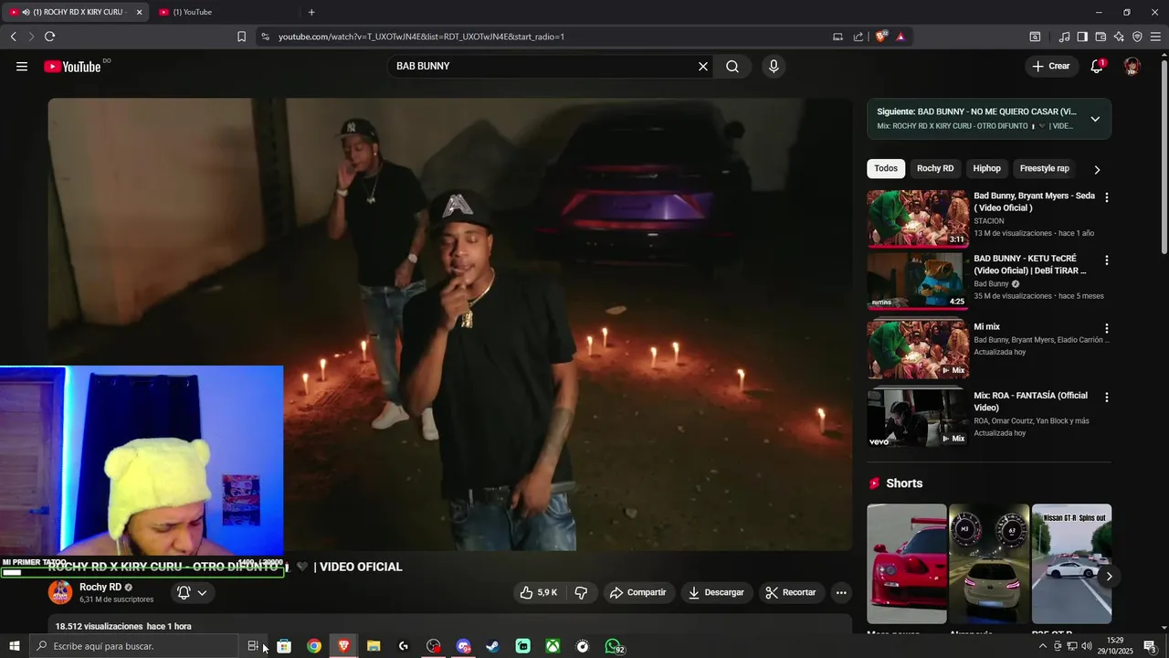
Task: Click the browser address bar URL
Action: 421,37
